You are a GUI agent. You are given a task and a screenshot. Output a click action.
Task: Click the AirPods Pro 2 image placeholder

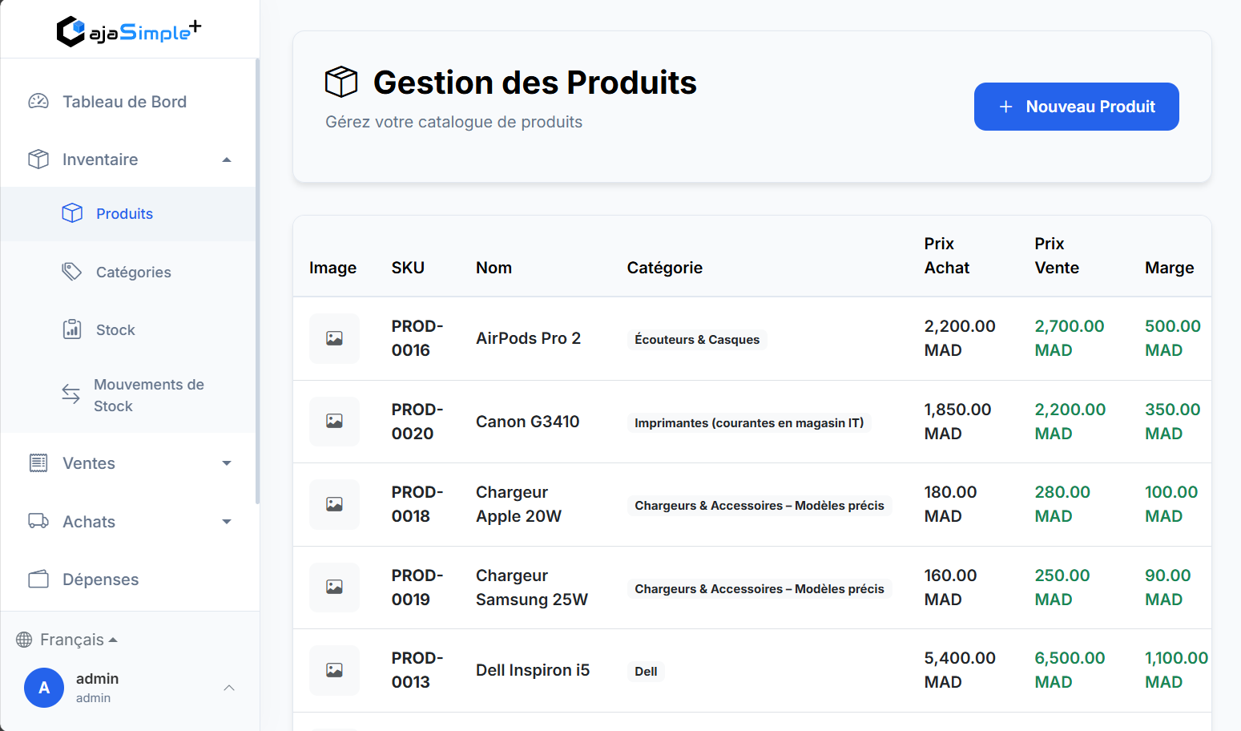pyautogui.click(x=334, y=338)
